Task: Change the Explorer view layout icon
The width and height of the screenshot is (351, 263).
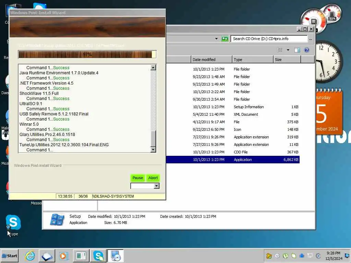Action: [x=280, y=50]
